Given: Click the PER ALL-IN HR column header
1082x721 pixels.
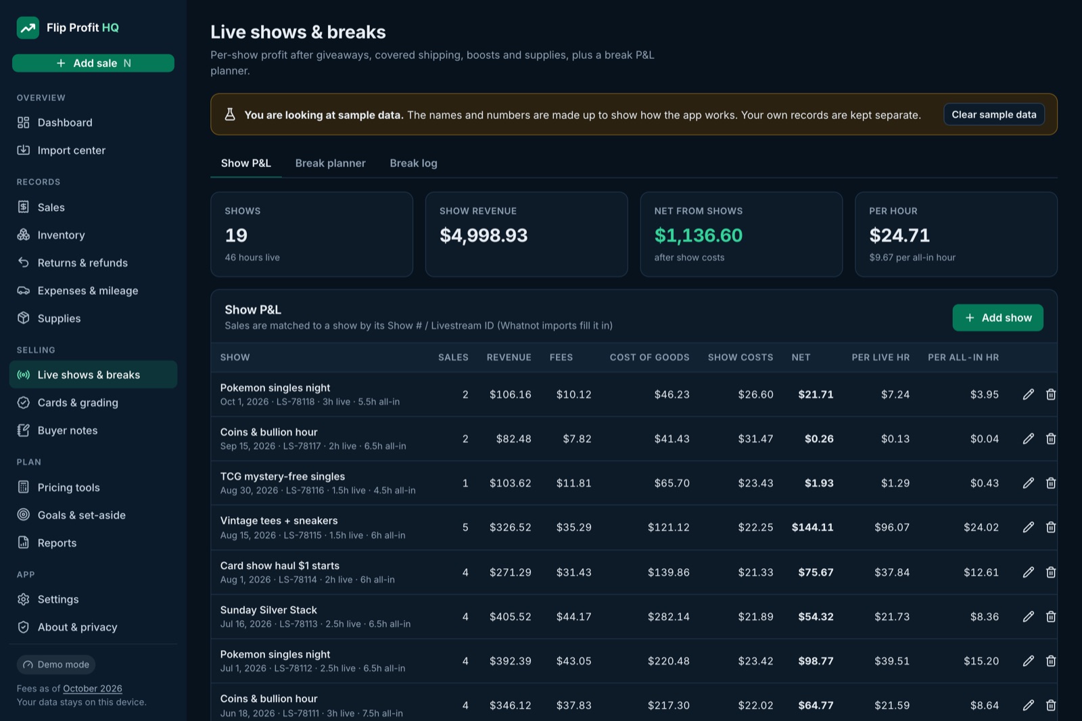Looking at the screenshot, I should tap(963, 357).
